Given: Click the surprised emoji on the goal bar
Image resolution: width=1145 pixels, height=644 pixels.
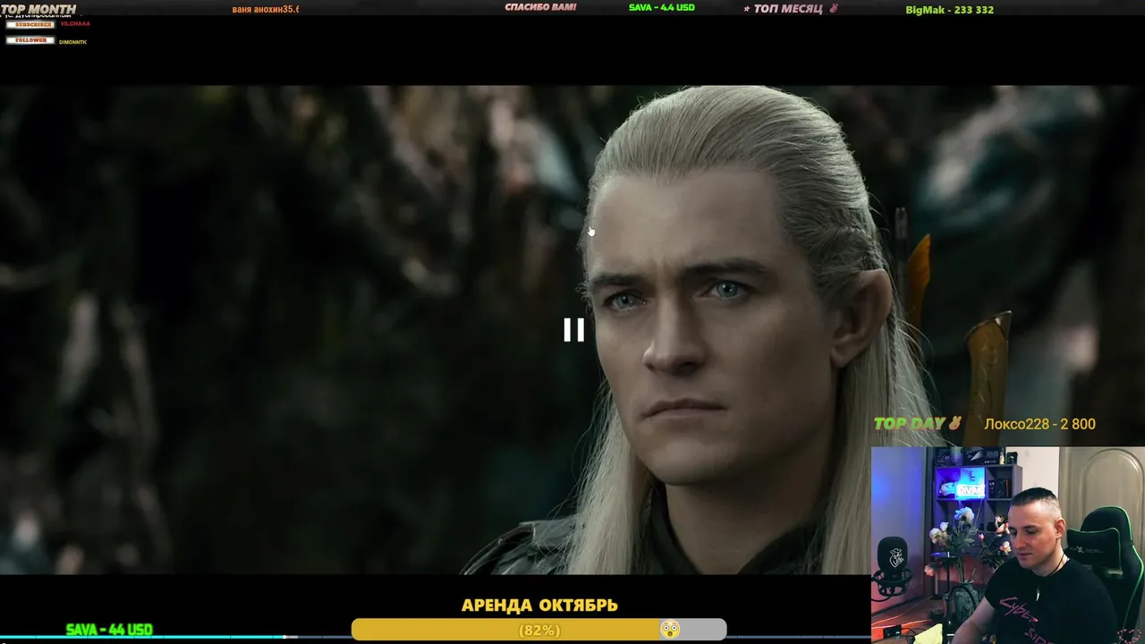Looking at the screenshot, I should point(669,630).
